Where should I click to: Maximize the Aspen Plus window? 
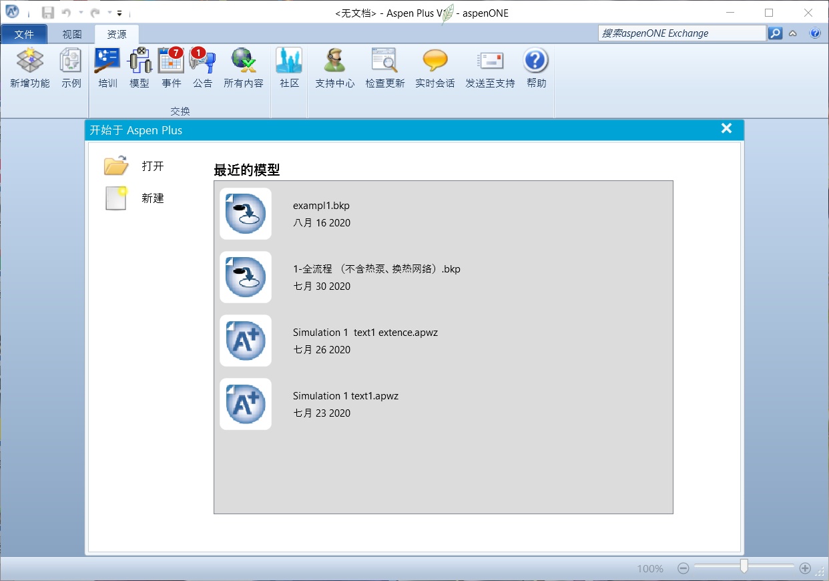pos(769,13)
